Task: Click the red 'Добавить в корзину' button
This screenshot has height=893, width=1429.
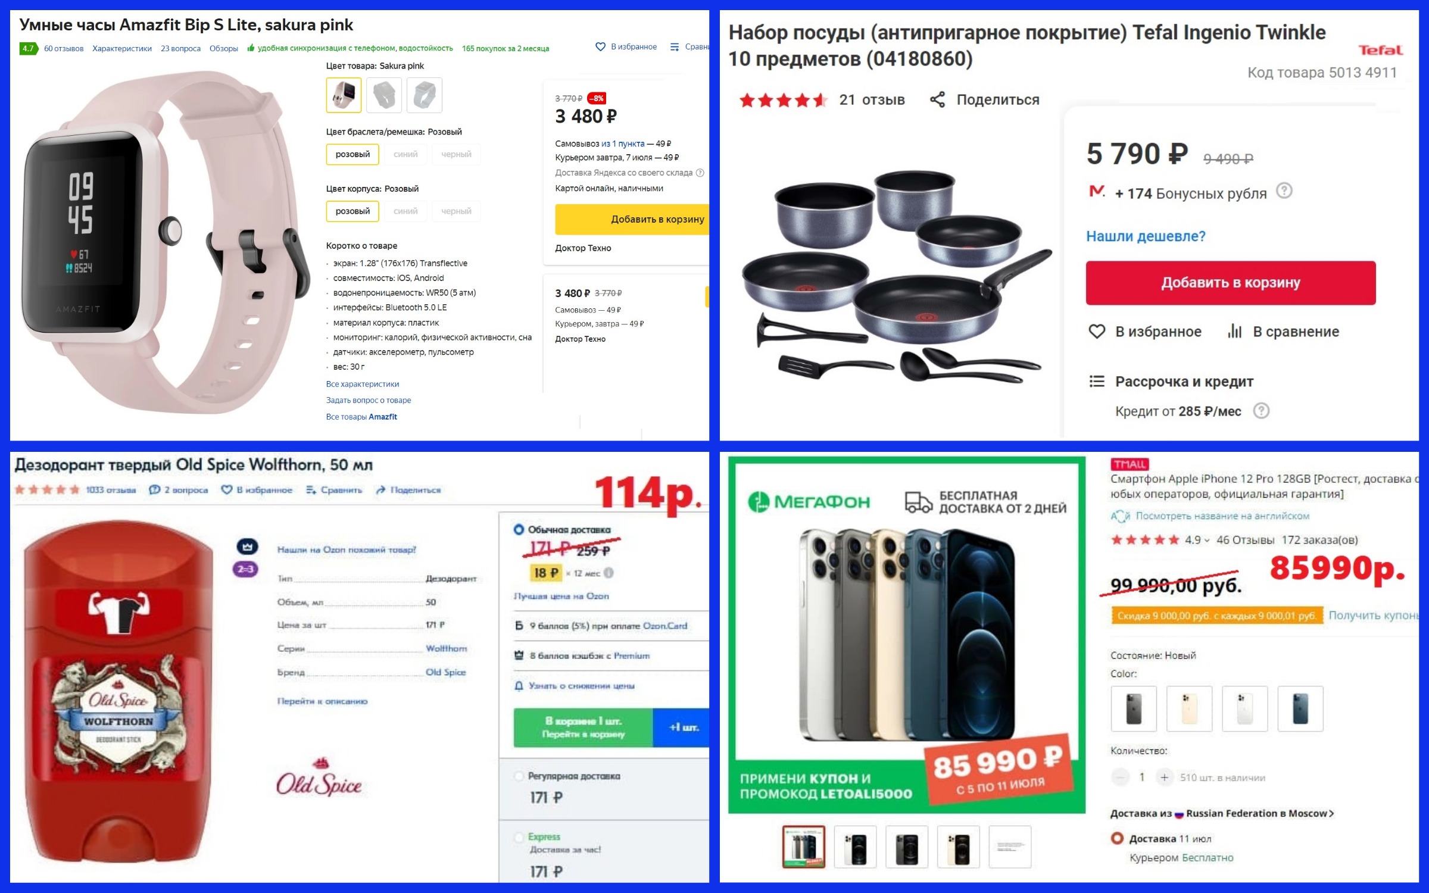Action: tap(1230, 283)
